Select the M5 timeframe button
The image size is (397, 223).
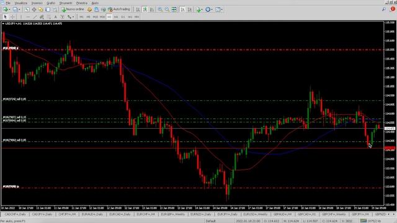point(88,17)
